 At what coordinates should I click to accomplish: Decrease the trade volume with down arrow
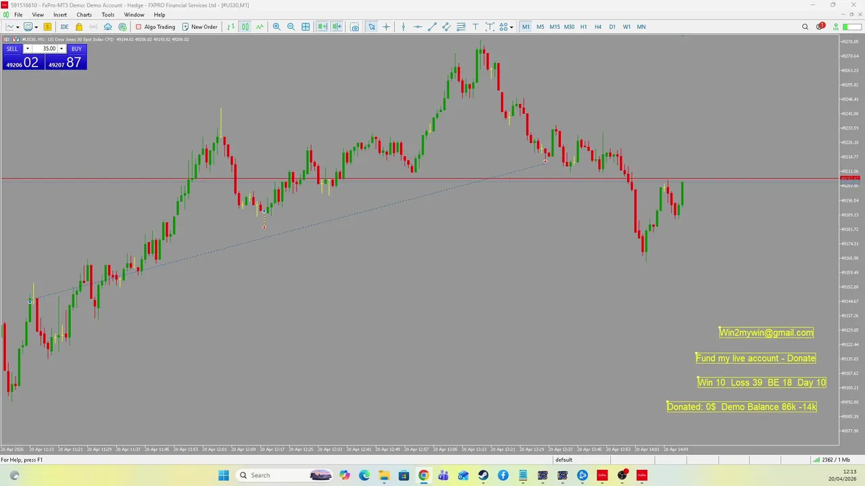tap(27, 49)
